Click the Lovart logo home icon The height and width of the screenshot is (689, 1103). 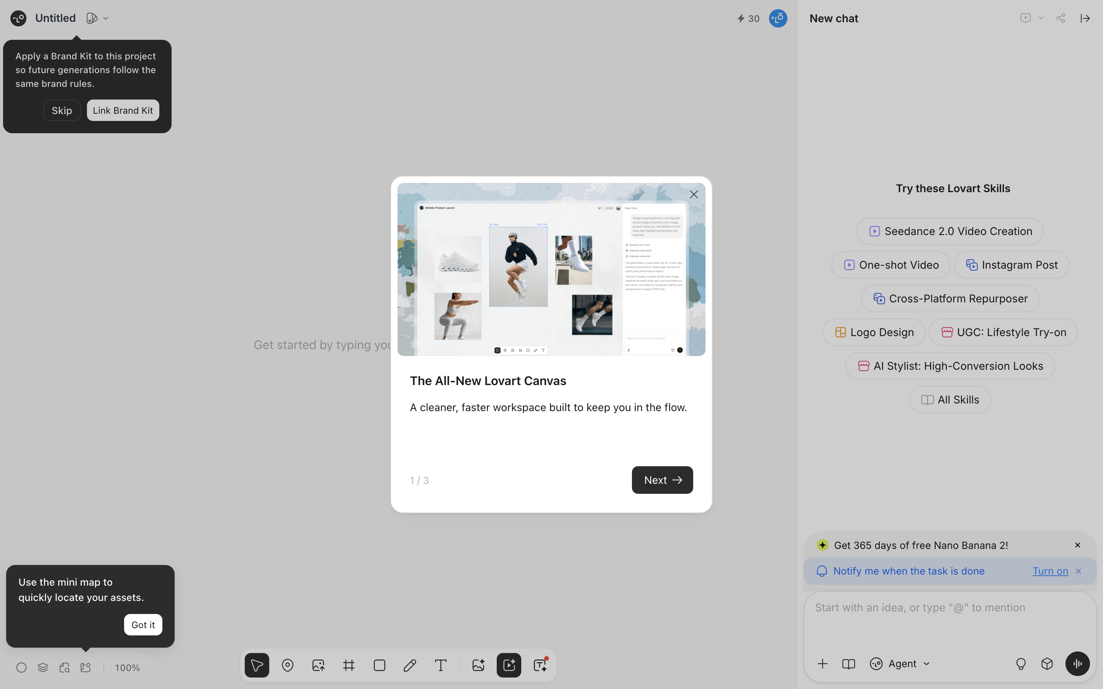pyautogui.click(x=18, y=18)
